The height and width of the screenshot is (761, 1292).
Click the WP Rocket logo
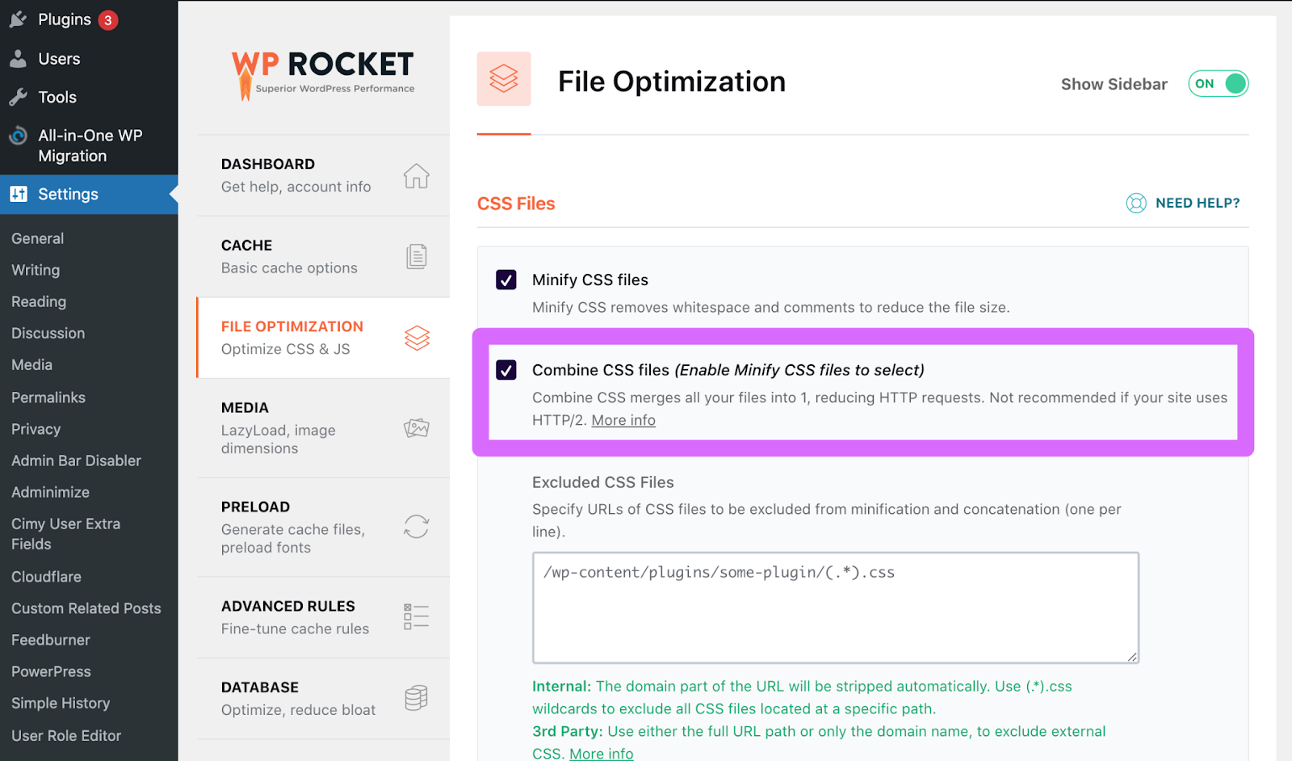(323, 74)
